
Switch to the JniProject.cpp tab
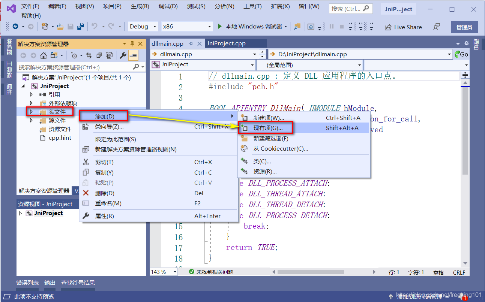pos(226,43)
